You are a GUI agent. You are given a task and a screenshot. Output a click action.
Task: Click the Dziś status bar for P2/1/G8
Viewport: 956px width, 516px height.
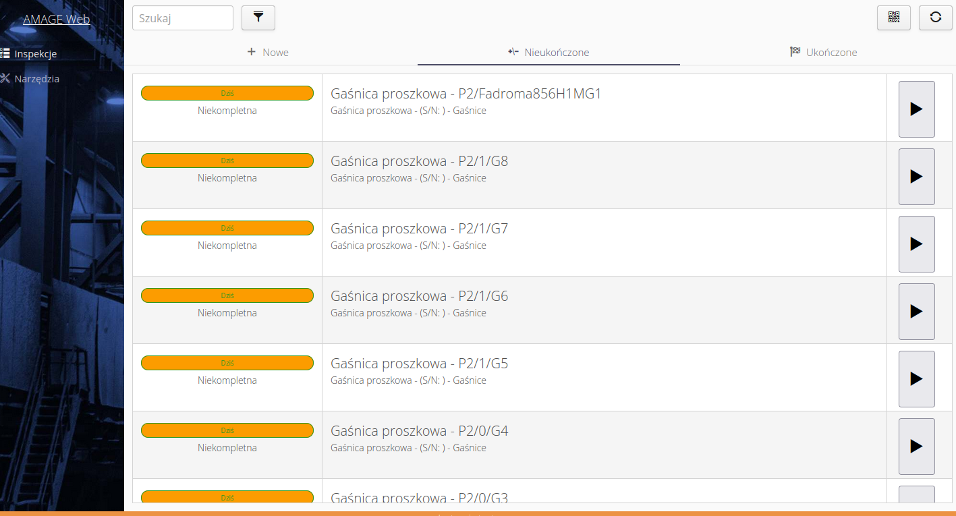pyautogui.click(x=227, y=161)
